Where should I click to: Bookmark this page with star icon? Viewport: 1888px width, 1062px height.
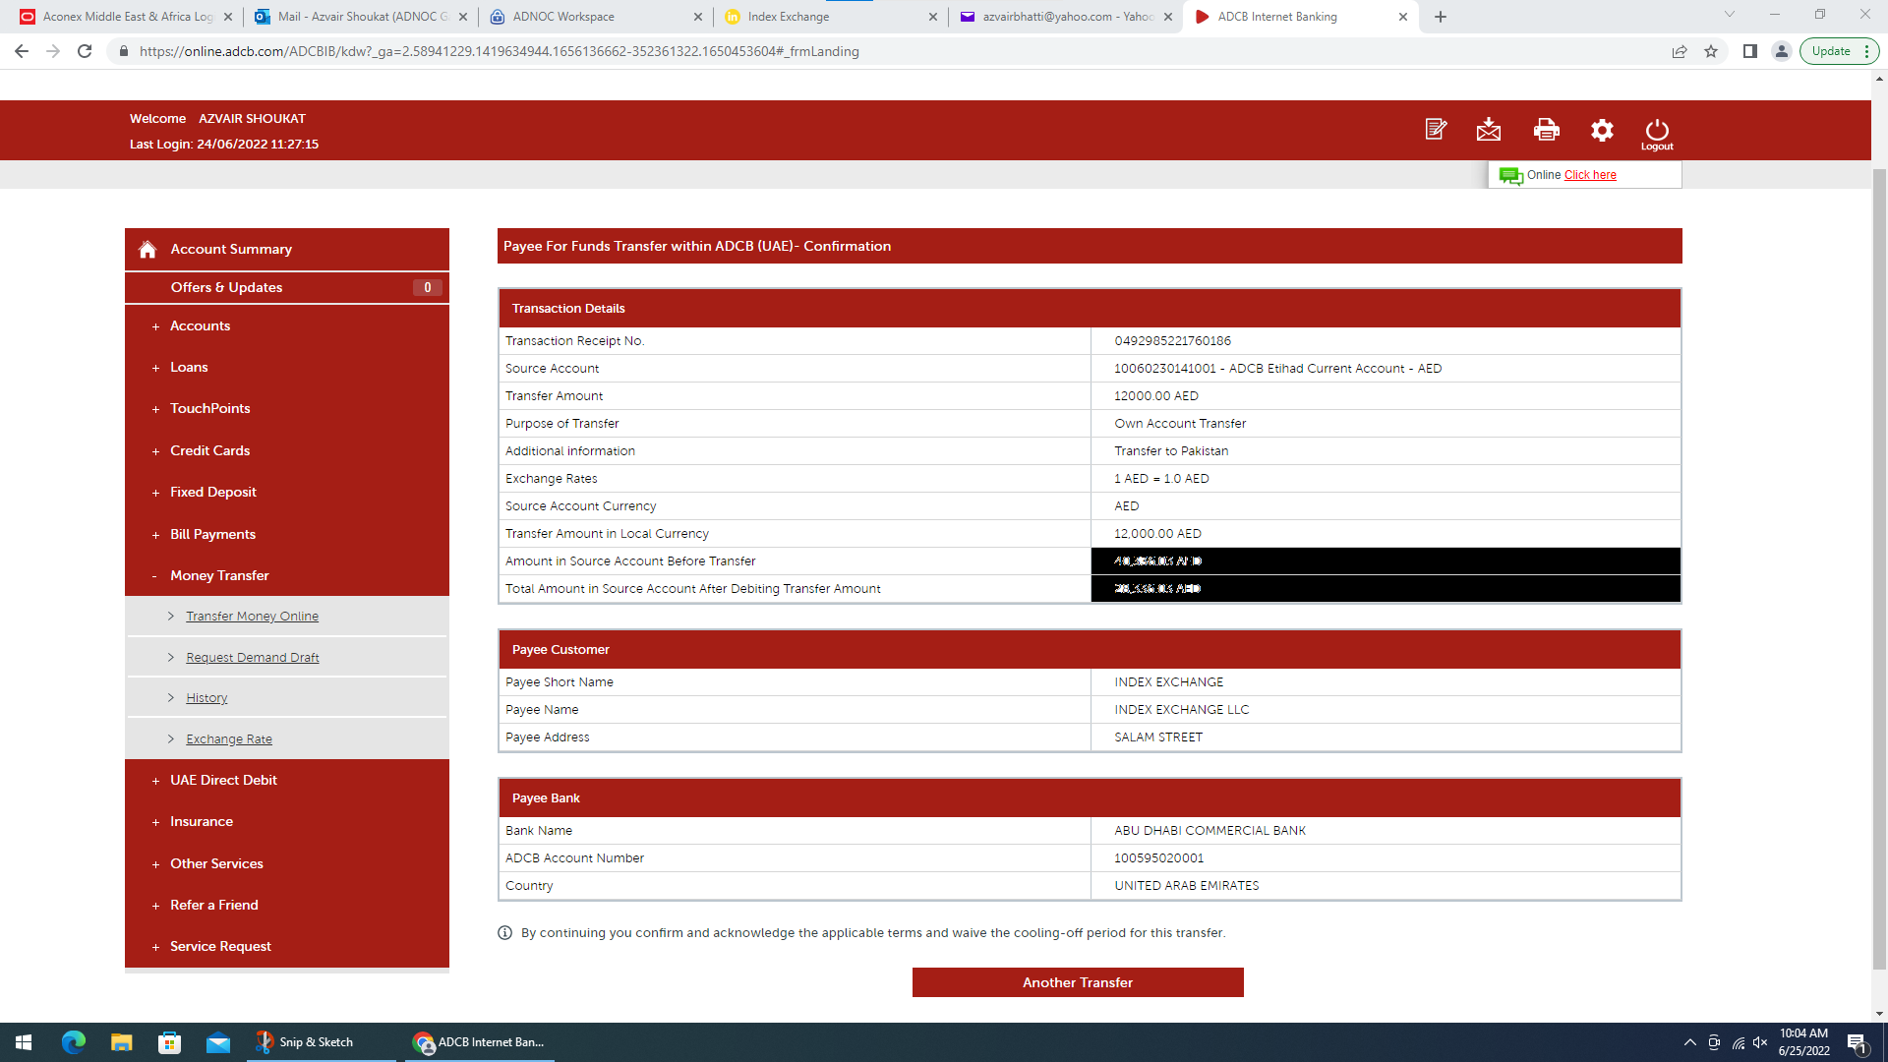click(x=1711, y=51)
